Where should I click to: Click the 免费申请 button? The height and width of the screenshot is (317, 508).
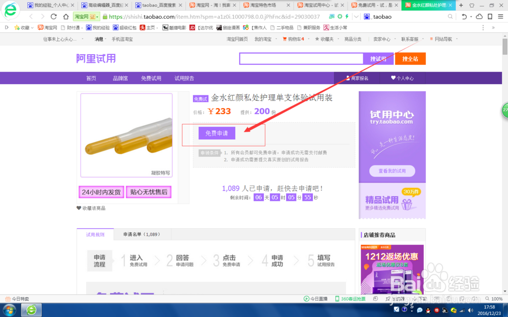217,133
